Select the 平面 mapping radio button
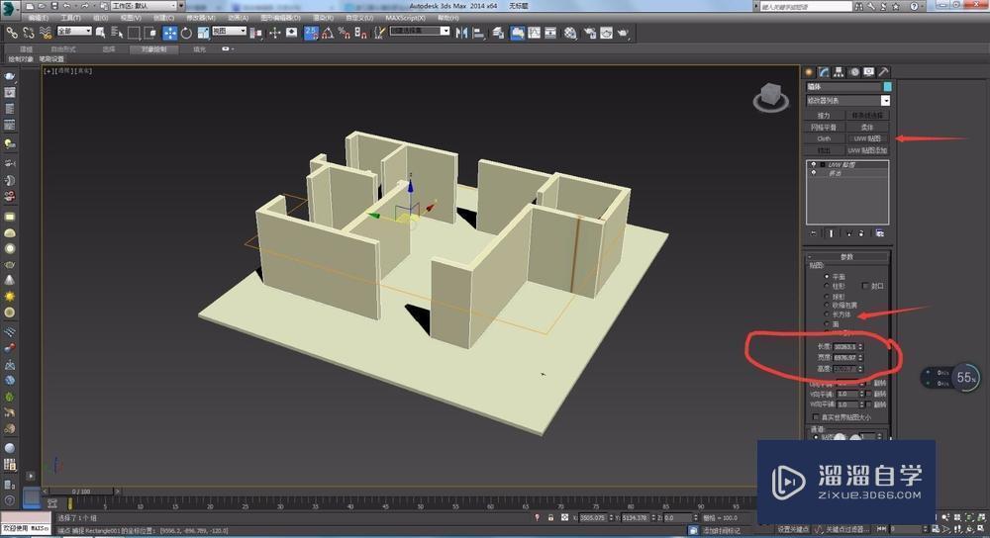990x538 pixels. click(x=827, y=276)
